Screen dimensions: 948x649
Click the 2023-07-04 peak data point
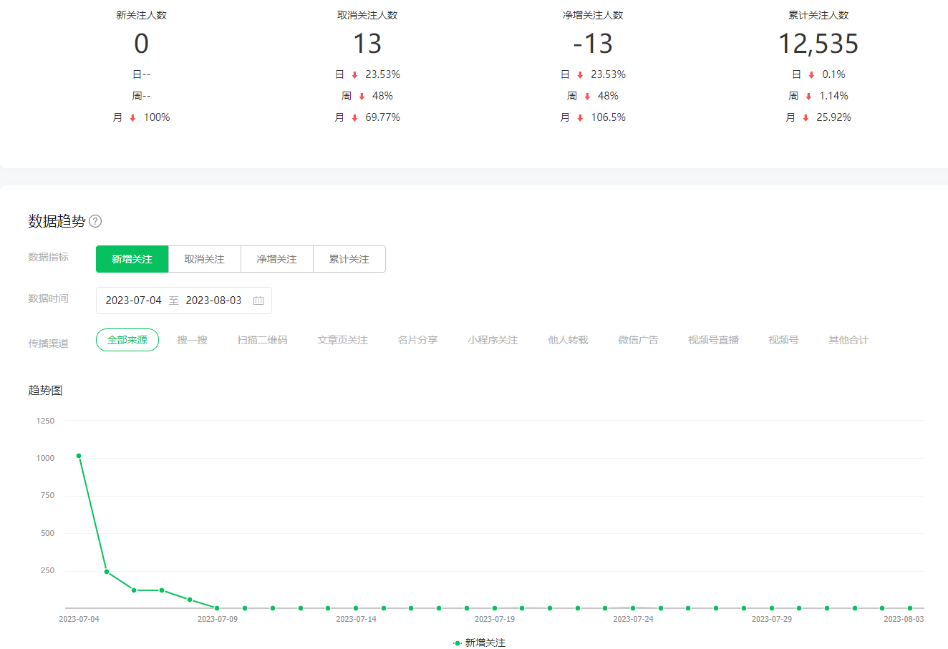[79, 456]
